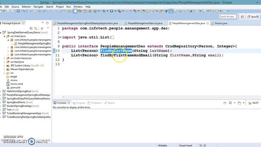
Task: Switch to the Progress tab
Action: point(79,103)
